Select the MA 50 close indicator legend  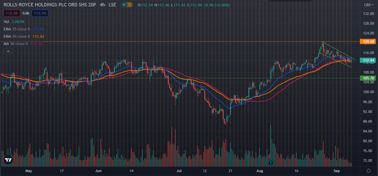coord(23,44)
